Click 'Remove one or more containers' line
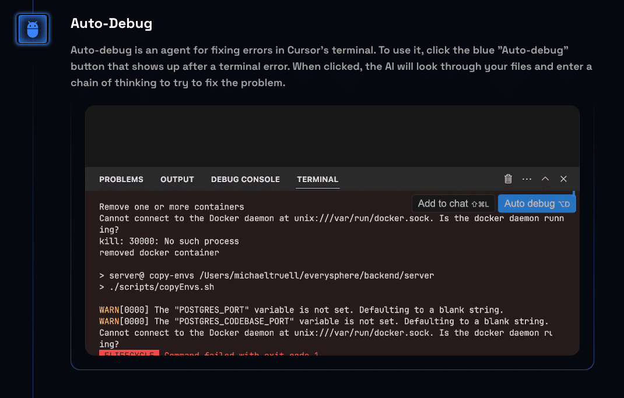 tap(171, 207)
